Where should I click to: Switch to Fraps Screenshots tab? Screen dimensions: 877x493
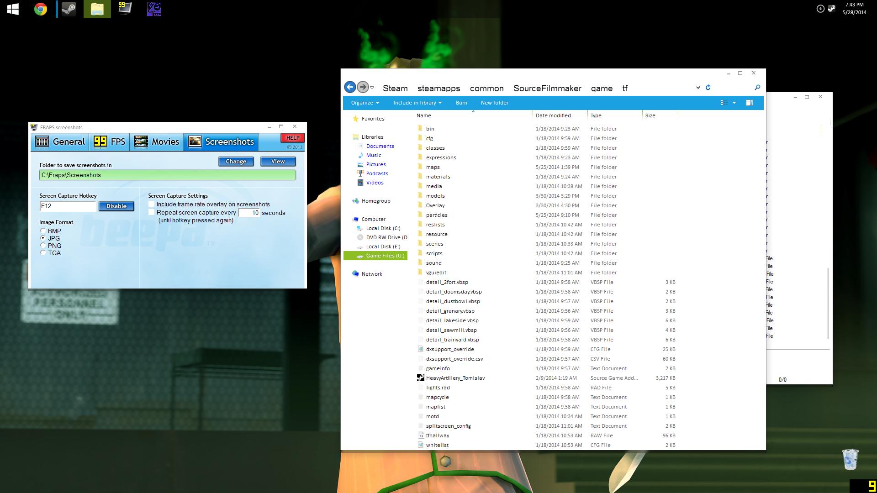[x=222, y=142]
